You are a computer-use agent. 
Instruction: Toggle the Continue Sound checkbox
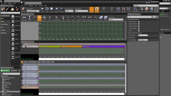click(x=139, y=24)
